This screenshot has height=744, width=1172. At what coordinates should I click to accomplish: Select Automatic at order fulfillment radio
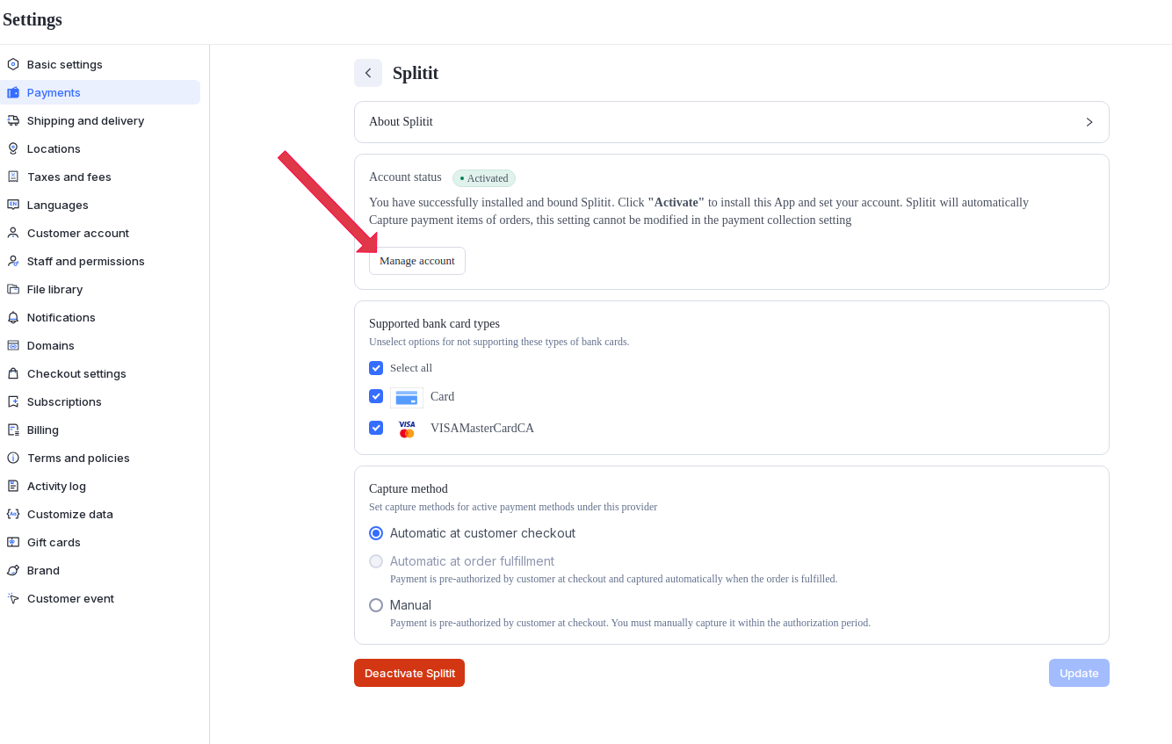point(376,561)
